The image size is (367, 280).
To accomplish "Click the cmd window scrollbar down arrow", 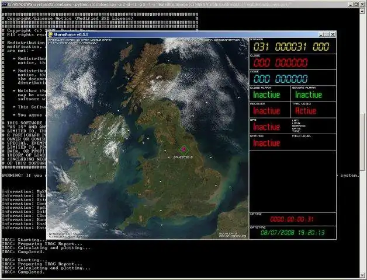I will pyautogui.click(x=362, y=275).
